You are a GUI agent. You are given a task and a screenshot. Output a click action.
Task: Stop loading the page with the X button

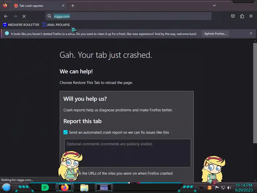coord(24,16)
